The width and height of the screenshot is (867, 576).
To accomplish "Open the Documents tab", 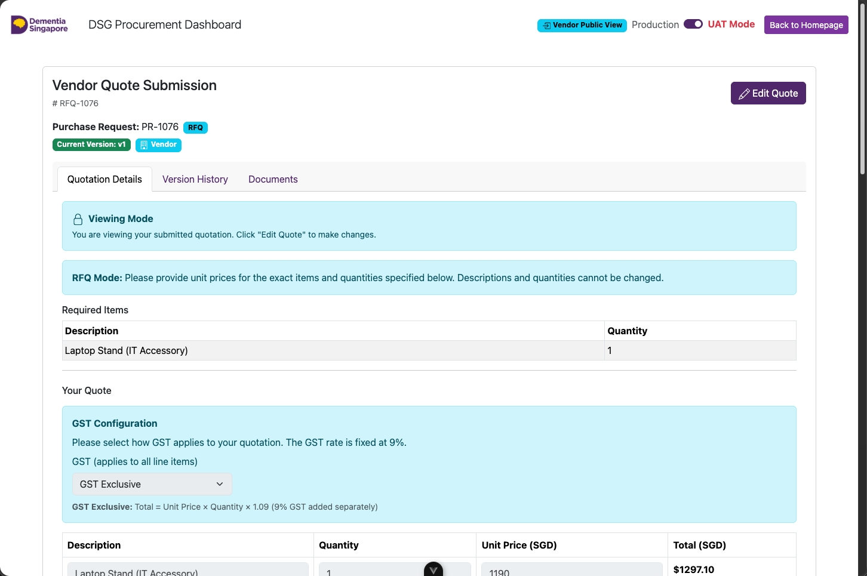I will [x=273, y=179].
